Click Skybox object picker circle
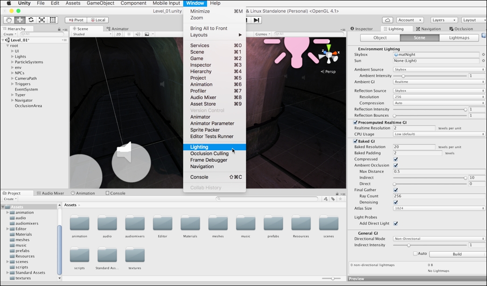This screenshot has width=487, height=286. [x=483, y=55]
